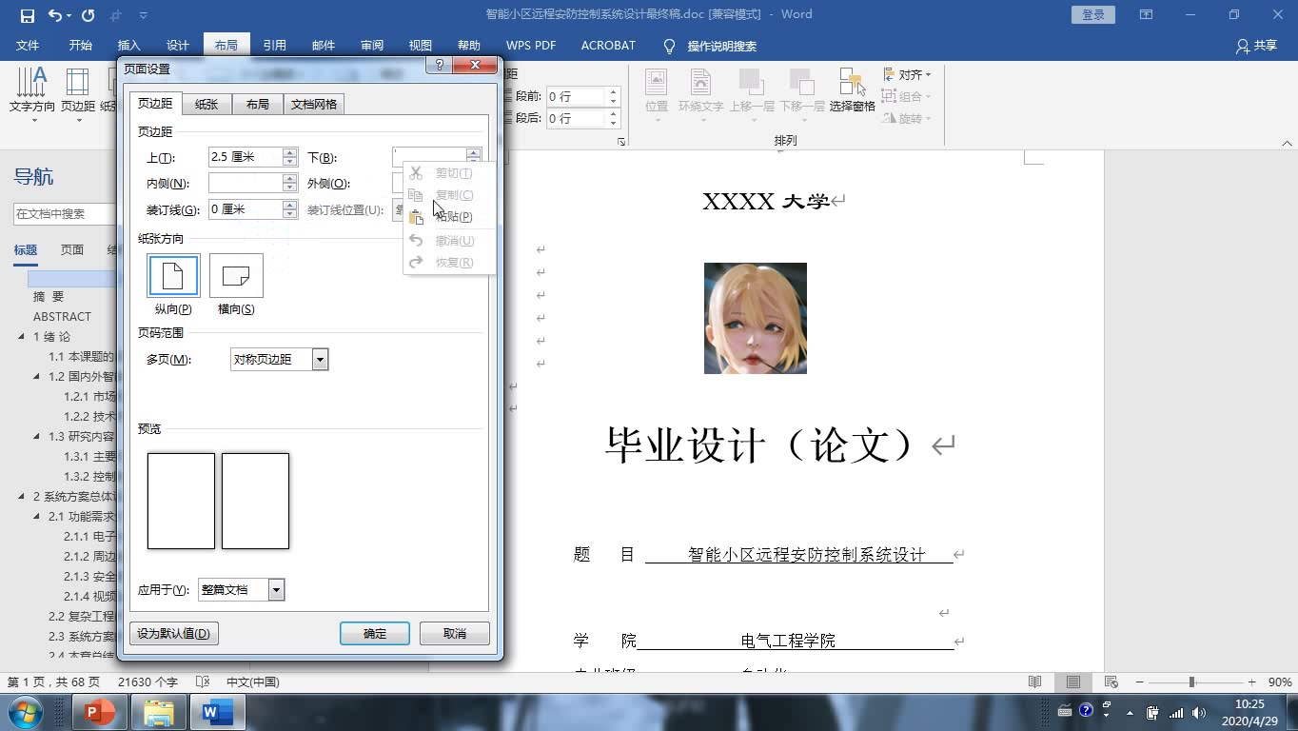Open Windows Start button

(25, 712)
